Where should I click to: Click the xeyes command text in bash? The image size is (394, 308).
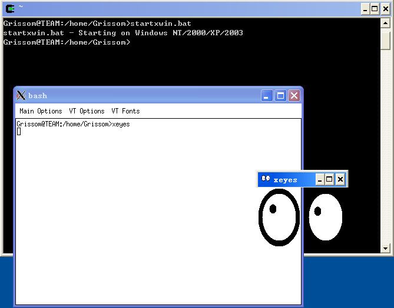121,124
